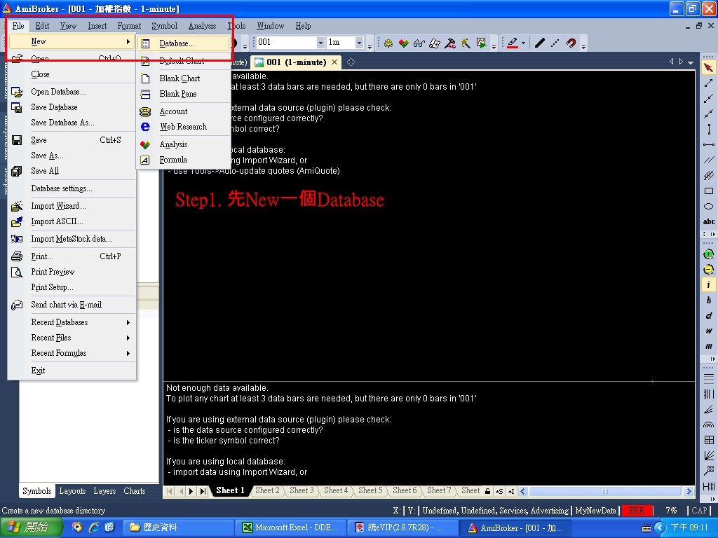Open the 歷史資料 folder from taskbar
This screenshot has height=538, width=718.
[x=179, y=528]
